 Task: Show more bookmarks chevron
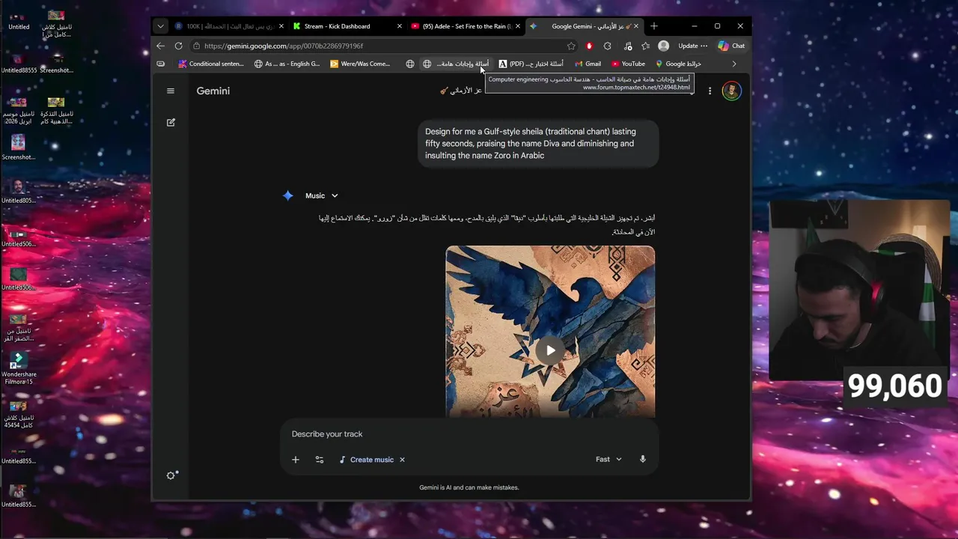tap(733, 64)
